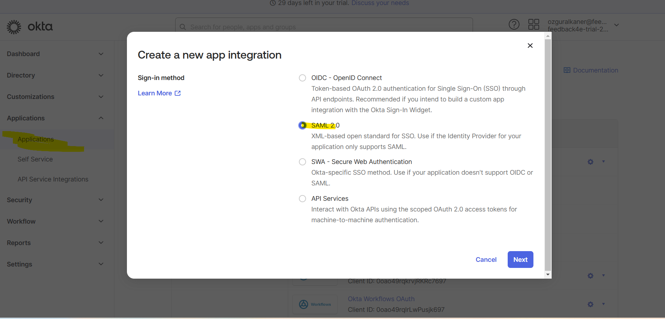Open Self Service menu item
The height and width of the screenshot is (319, 665).
35,159
